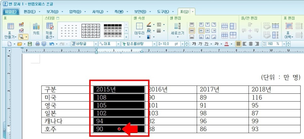Set cell alignment to bottom center
This screenshot has height=139, width=304.
[208, 36]
